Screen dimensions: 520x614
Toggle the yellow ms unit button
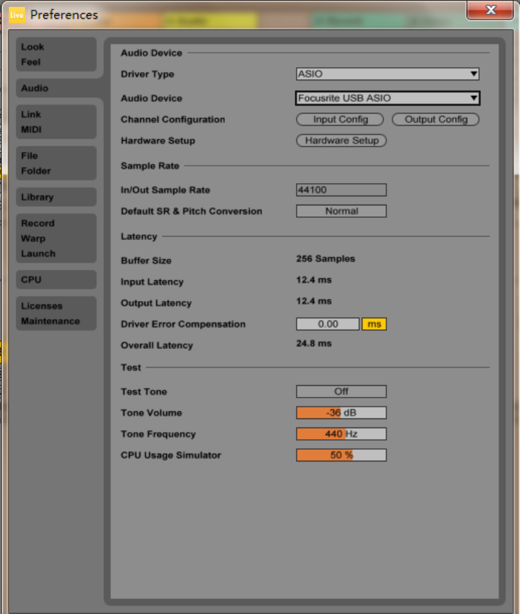click(374, 324)
